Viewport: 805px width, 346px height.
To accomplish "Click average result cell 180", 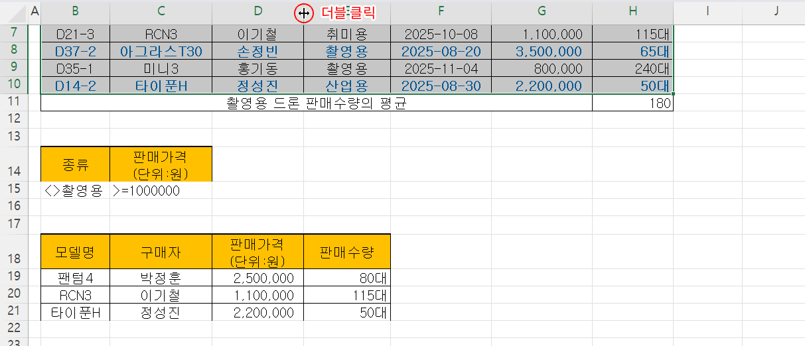I will tap(632, 103).
